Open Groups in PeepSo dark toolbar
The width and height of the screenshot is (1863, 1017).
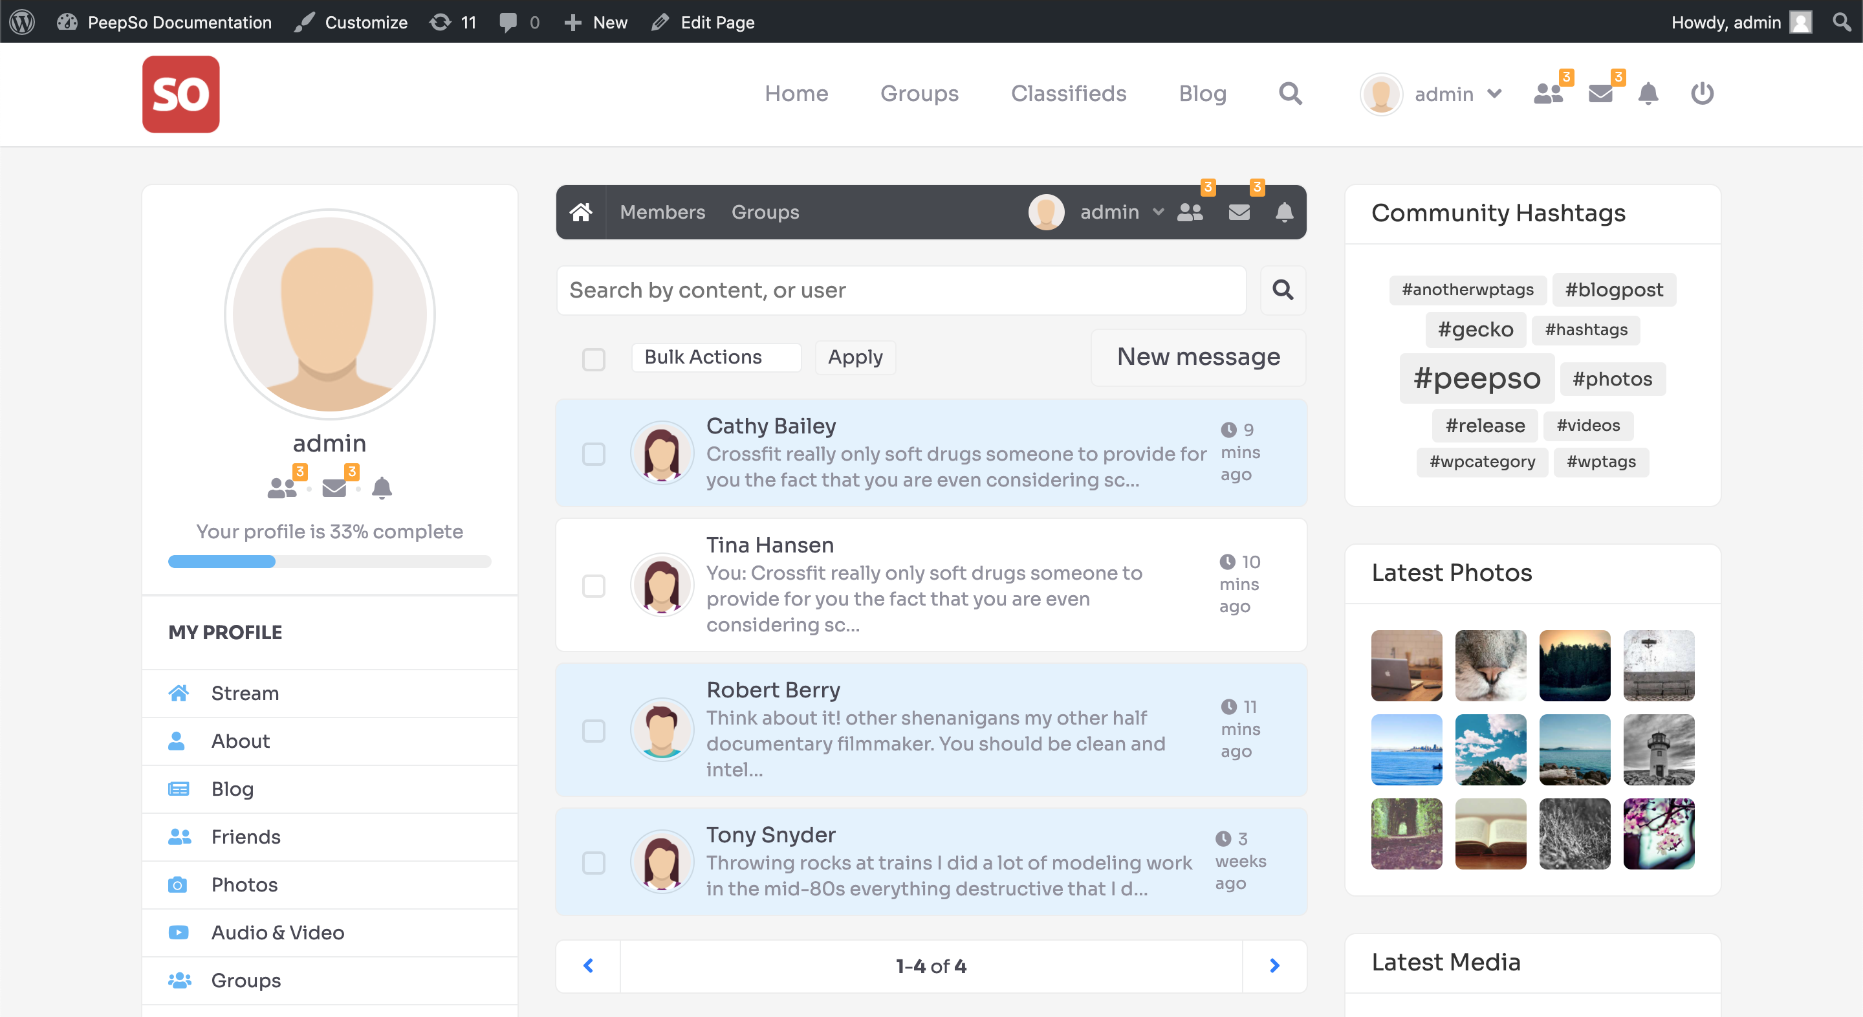click(765, 212)
